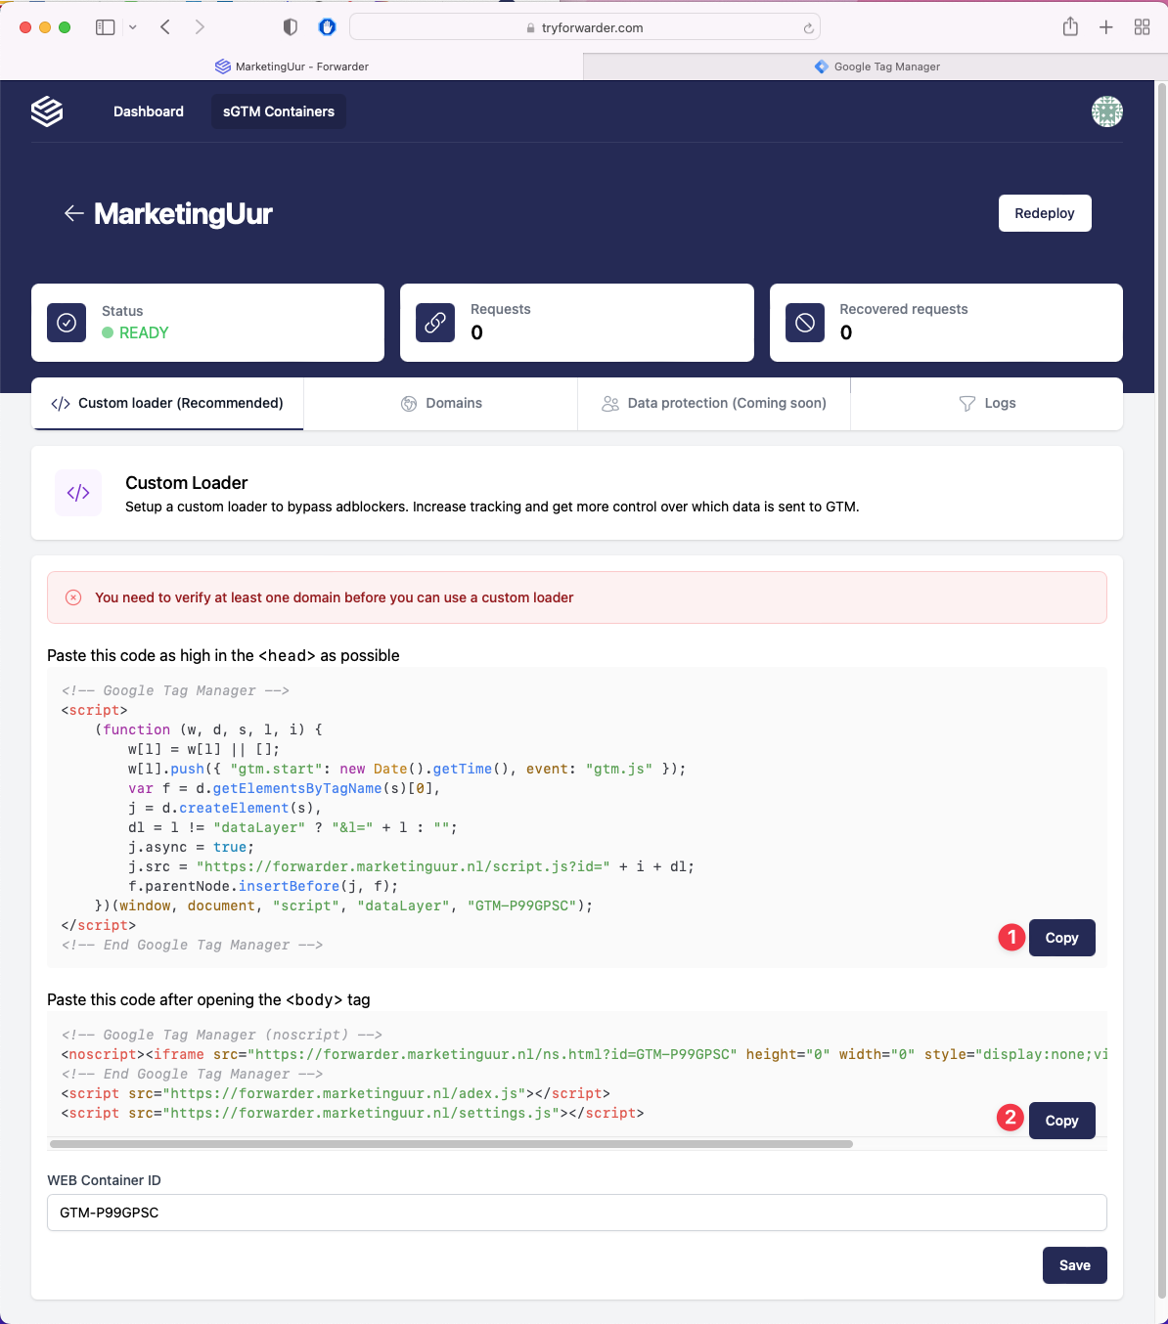Click the Safari forward arrow
The width and height of the screenshot is (1168, 1324).
click(200, 27)
